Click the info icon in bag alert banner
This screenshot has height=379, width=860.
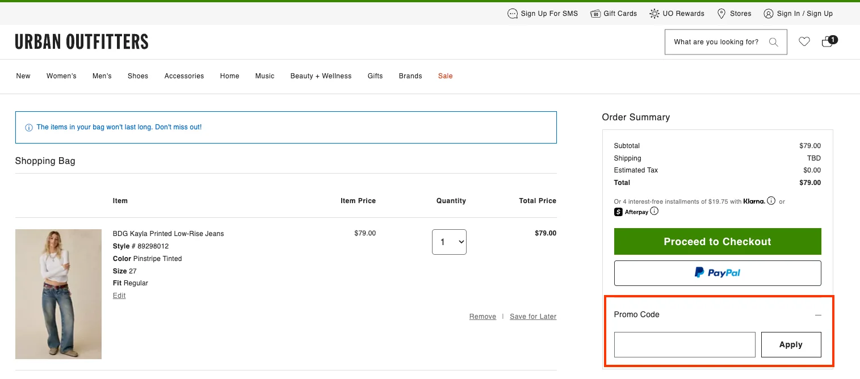(29, 128)
